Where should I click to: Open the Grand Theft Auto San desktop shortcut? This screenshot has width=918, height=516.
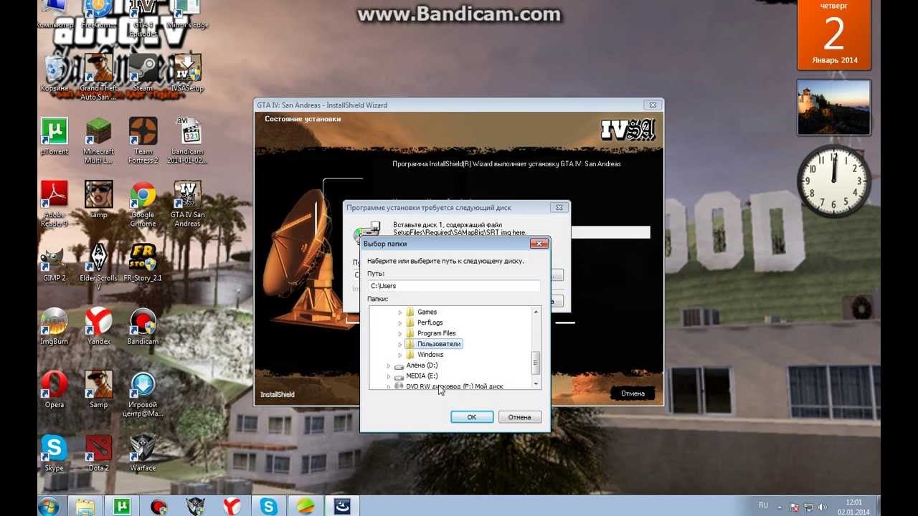99,77
